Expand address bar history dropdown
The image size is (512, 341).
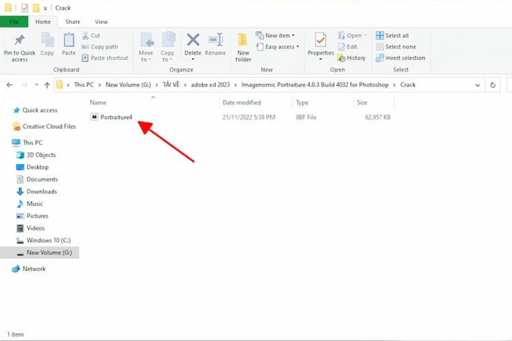click(x=477, y=85)
